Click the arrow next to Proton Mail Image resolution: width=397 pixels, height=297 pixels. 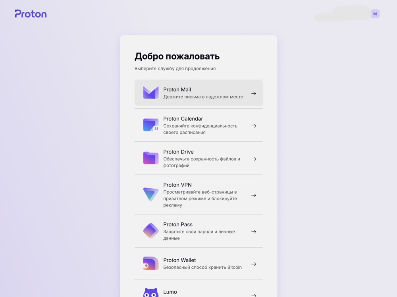(x=254, y=93)
